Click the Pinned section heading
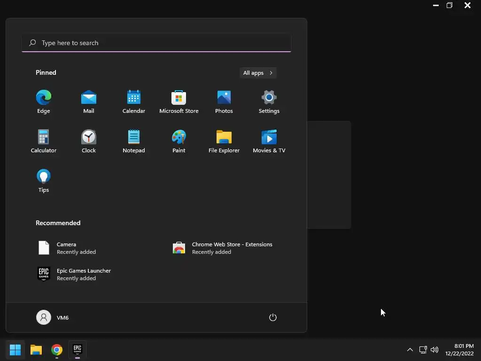Image resolution: width=481 pixels, height=361 pixels. point(46,72)
